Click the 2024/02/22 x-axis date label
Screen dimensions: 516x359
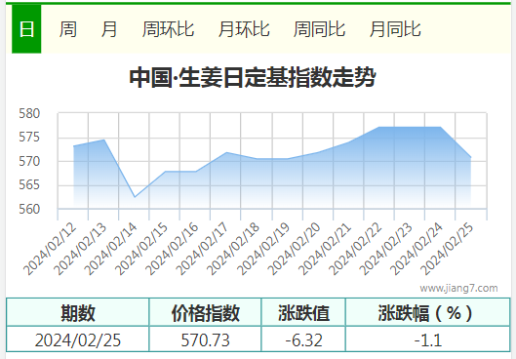(x=355, y=249)
